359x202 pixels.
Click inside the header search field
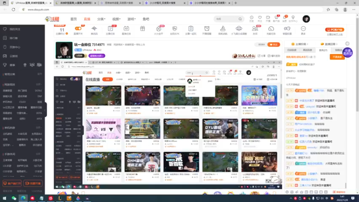tap(226, 19)
